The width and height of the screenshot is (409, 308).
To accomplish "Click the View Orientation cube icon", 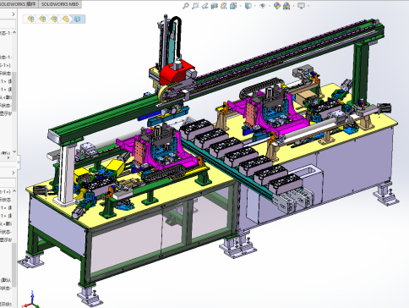I will 233,6.
